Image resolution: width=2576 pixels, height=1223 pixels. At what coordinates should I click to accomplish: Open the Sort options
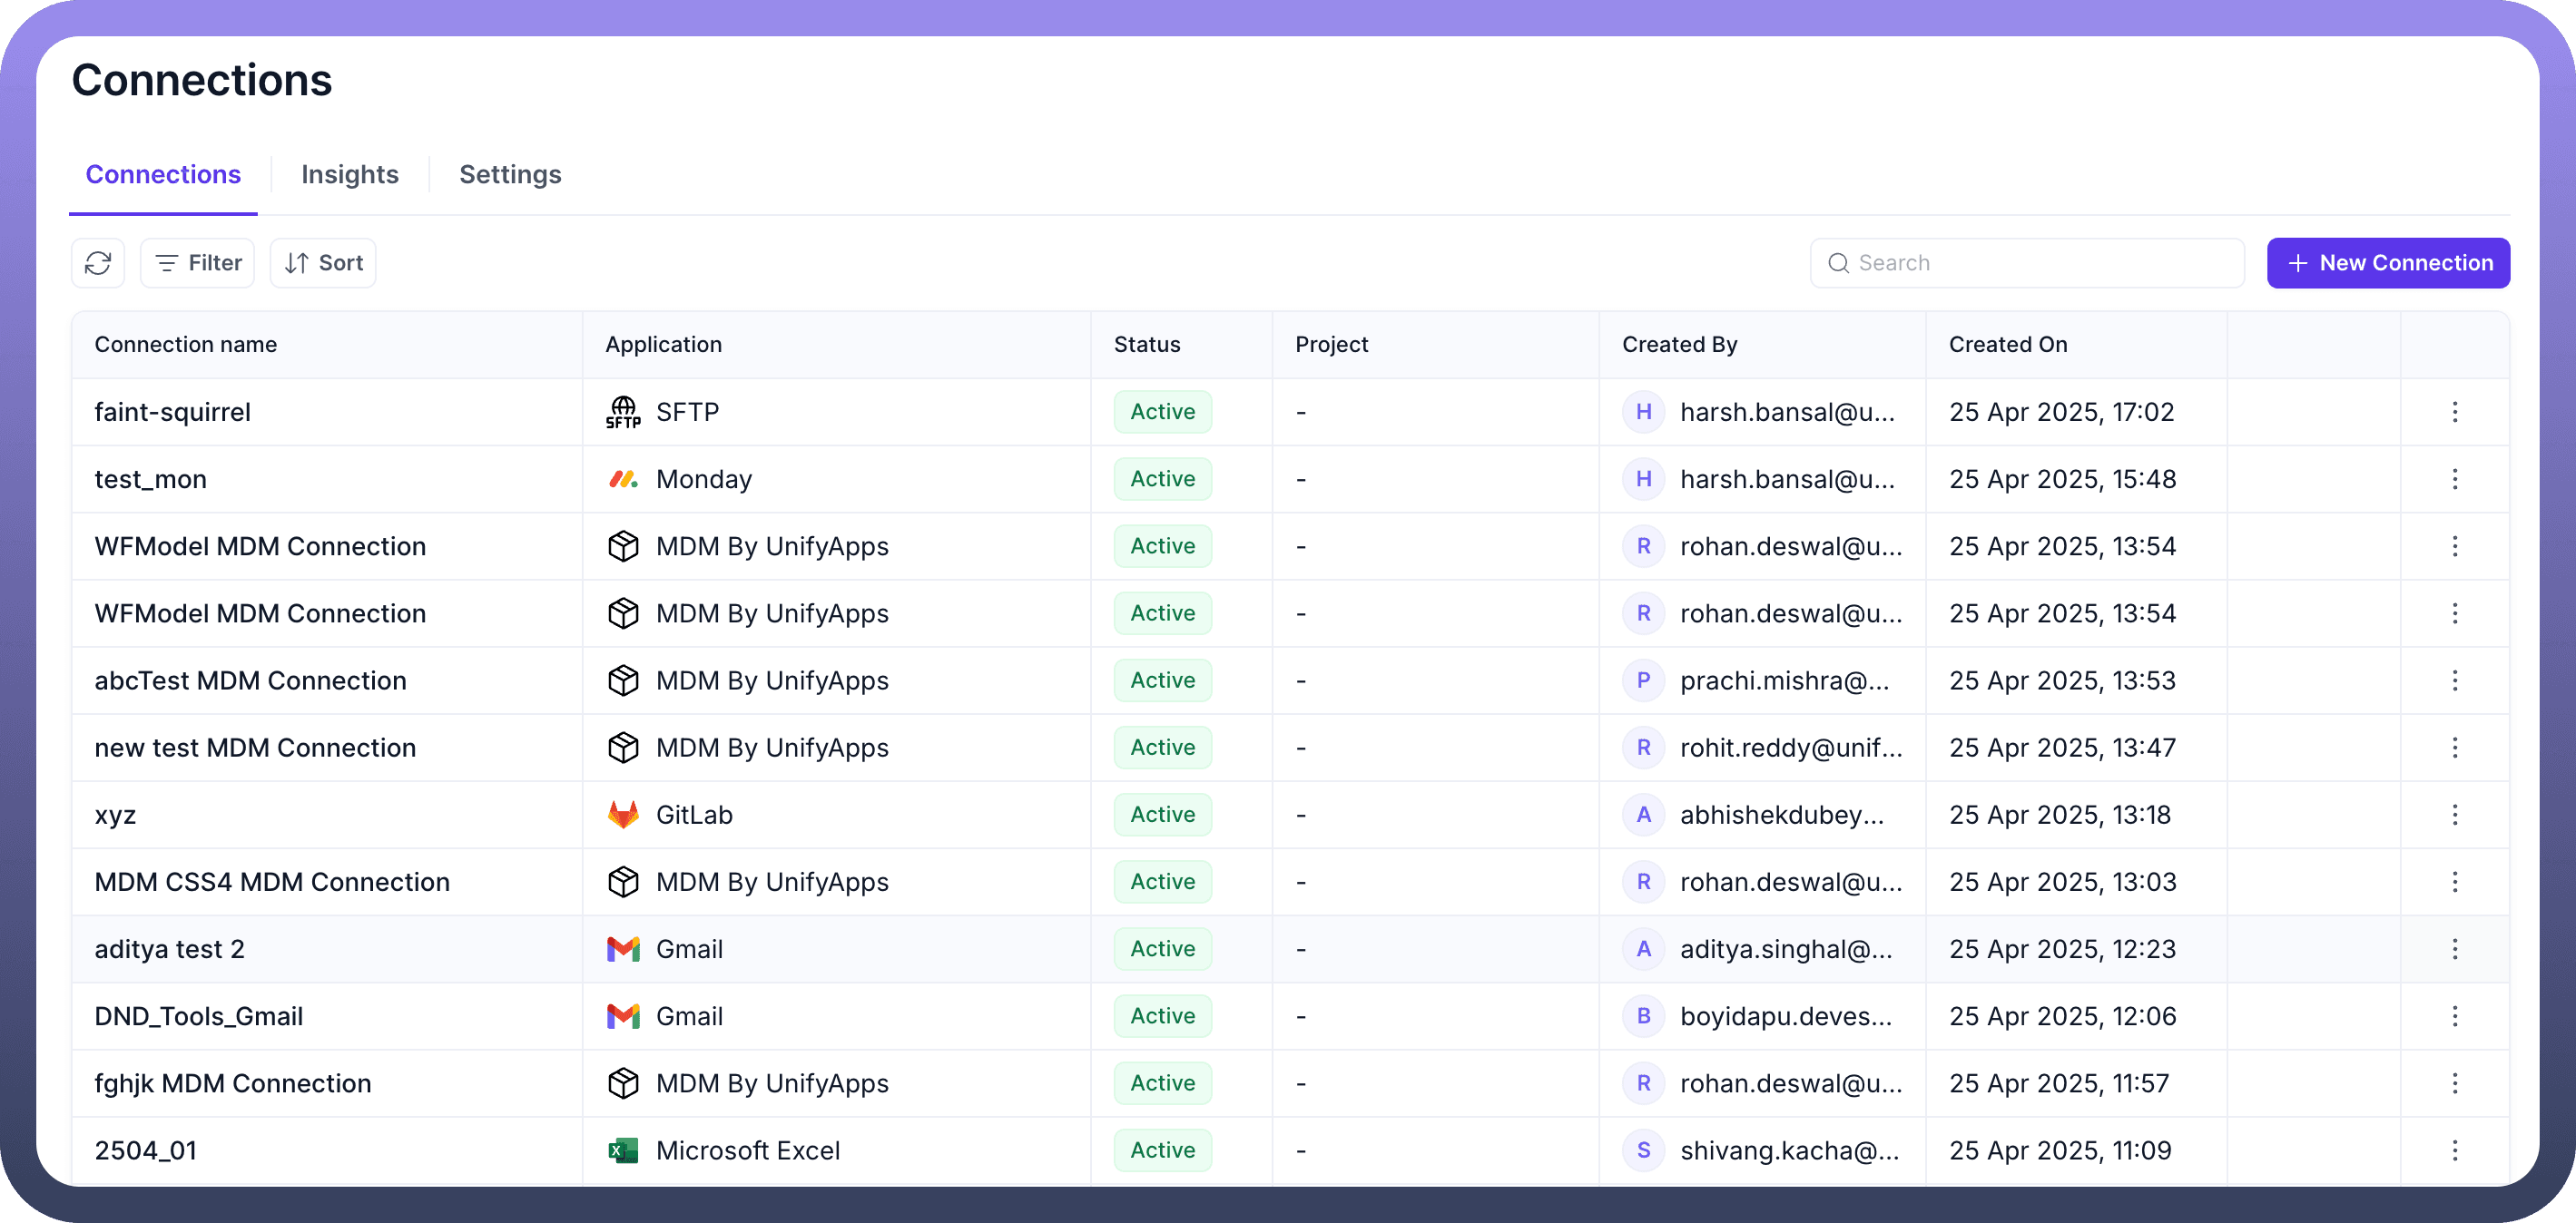point(323,263)
